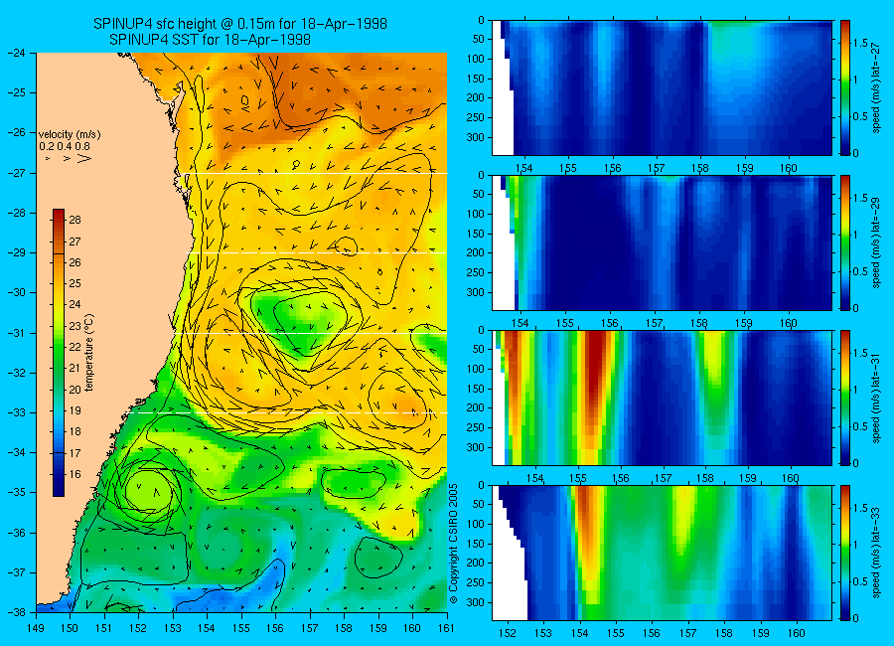Select the lat=-31 speed section plot
894x646 pixels.
point(662,398)
